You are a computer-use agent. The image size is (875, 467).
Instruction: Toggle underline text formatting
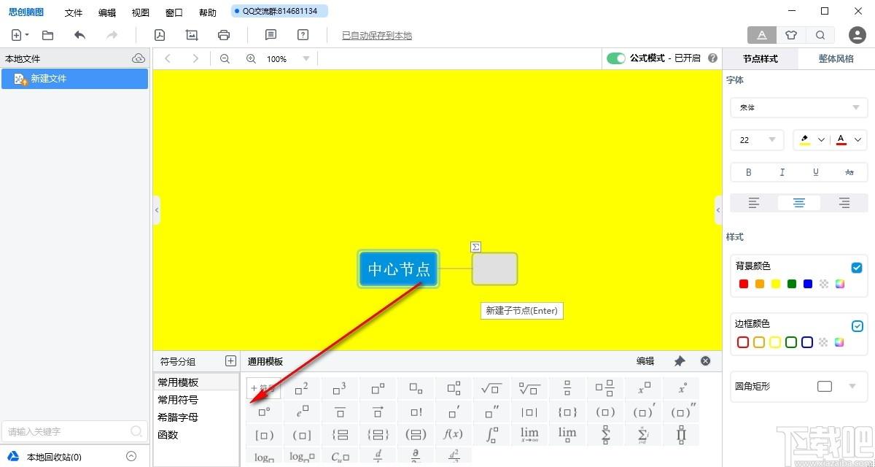click(x=816, y=173)
